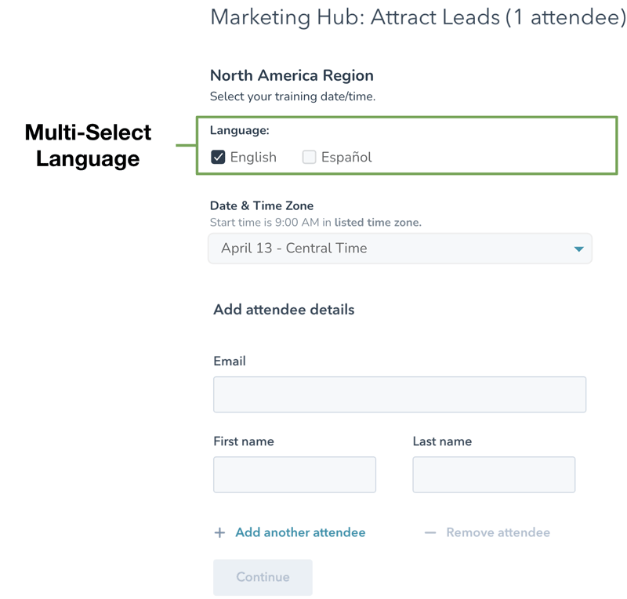Uncheck the English language checkbox
This screenshot has height=599, width=627.
[x=219, y=157]
